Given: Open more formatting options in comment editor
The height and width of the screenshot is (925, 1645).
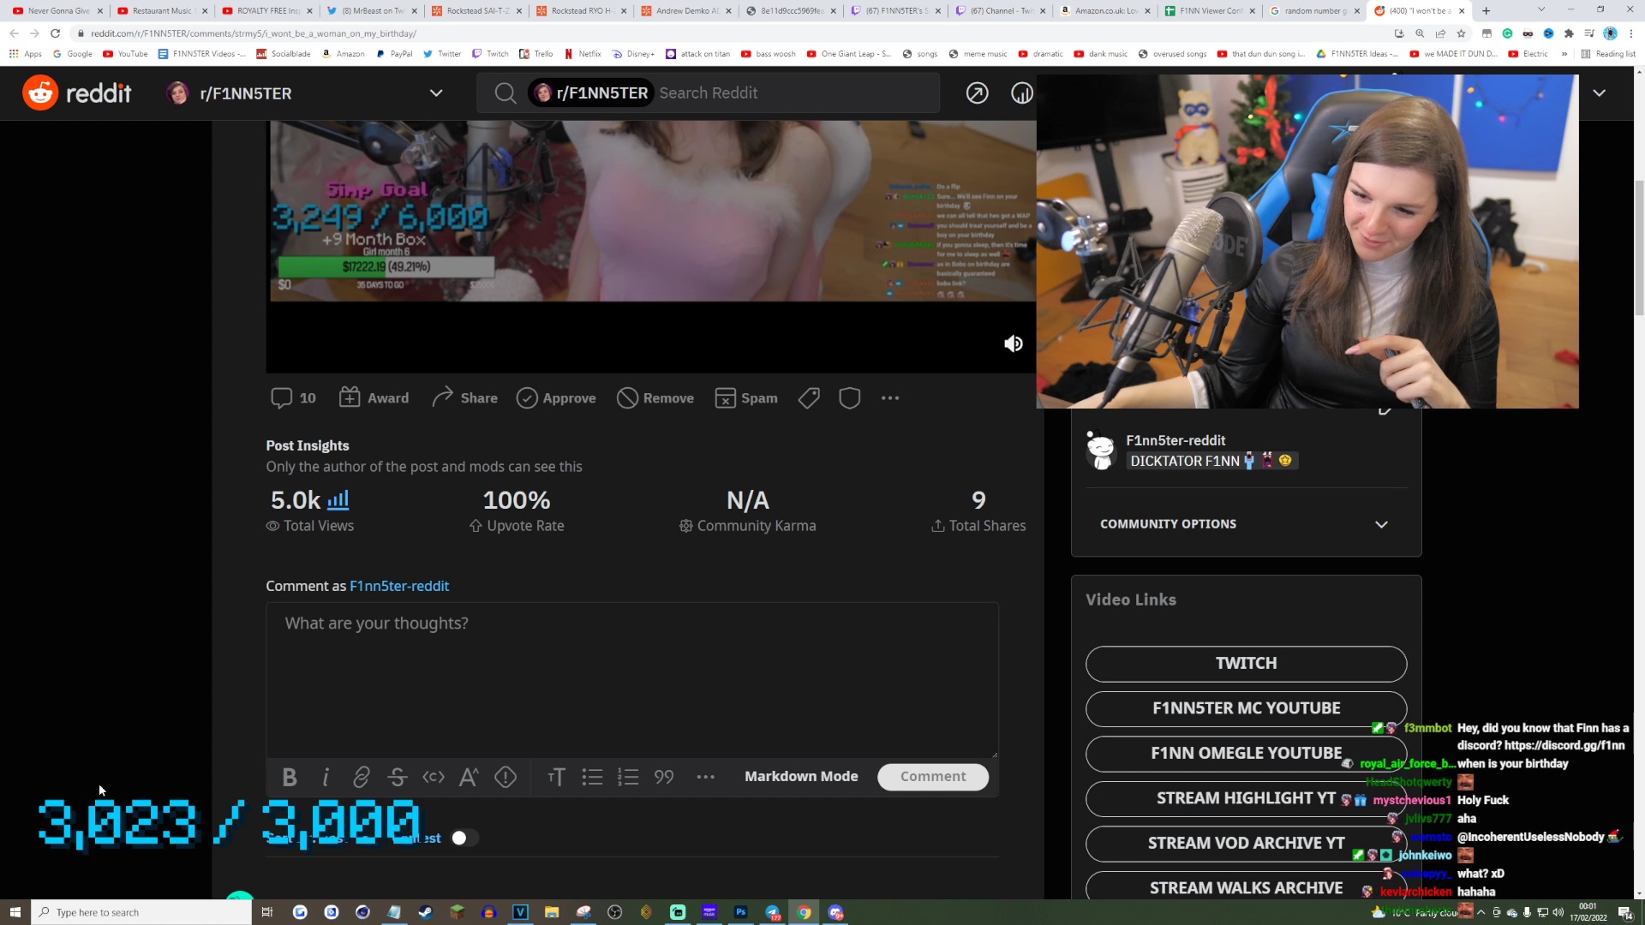Looking at the screenshot, I should (705, 777).
